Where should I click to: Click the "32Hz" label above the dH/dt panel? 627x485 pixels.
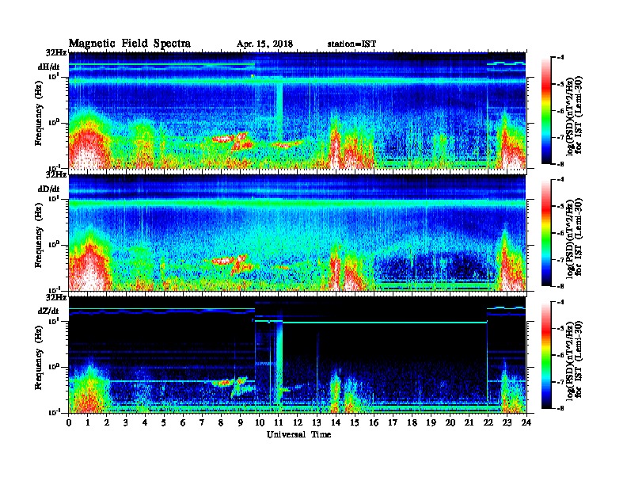[56, 53]
